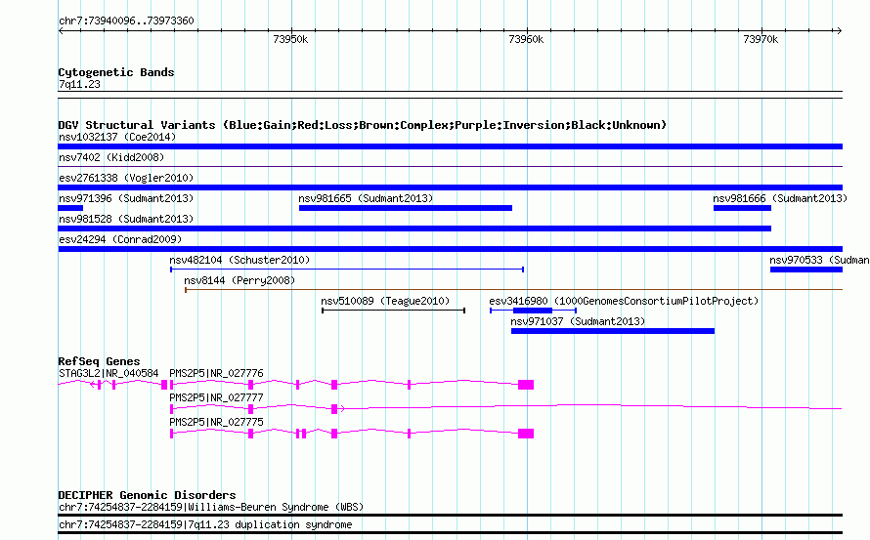
Task: Open the nsv8144 (Perry2008) label
Action: [239, 280]
